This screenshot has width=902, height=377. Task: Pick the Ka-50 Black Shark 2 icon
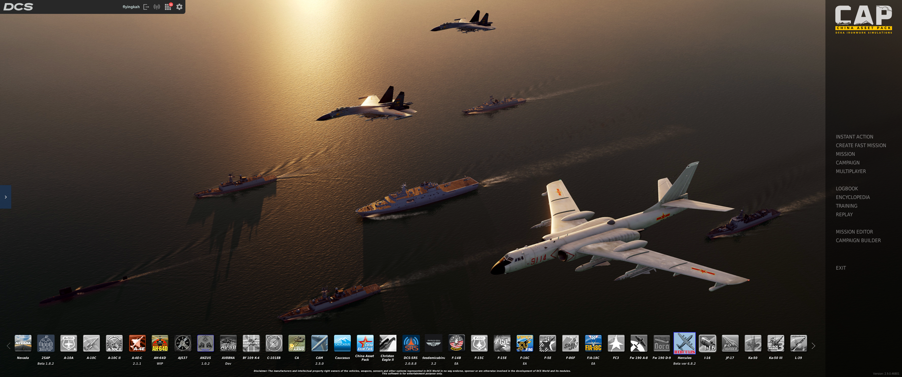click(x=753, y=343)
